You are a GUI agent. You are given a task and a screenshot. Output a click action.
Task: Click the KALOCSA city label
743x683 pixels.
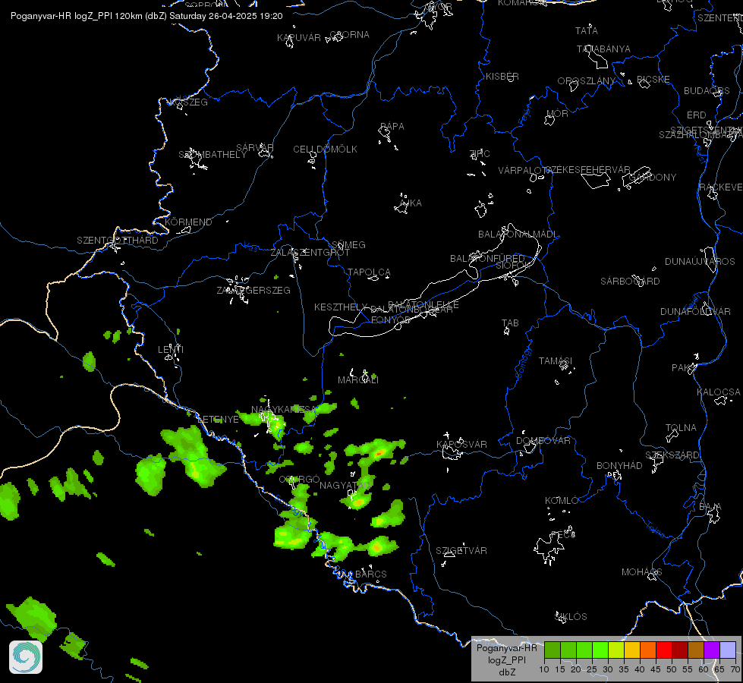coord(719,392)
